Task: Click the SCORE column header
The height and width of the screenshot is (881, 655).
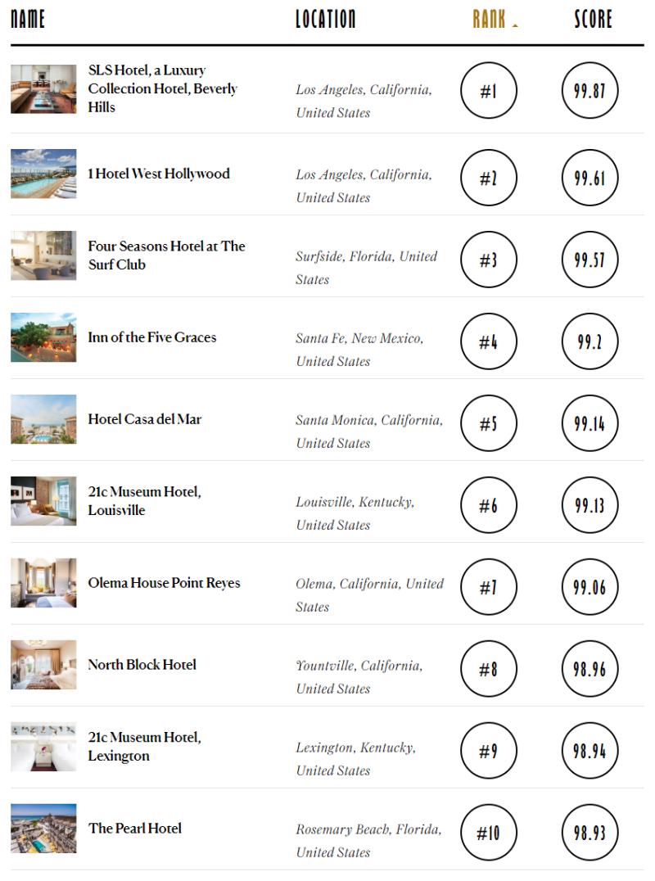Action: (x=593, y=19)
